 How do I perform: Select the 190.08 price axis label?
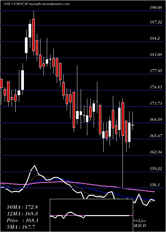[x=156, y=8]
